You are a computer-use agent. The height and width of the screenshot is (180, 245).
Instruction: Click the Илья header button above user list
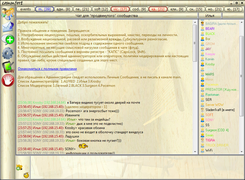[x=210, y=15]
